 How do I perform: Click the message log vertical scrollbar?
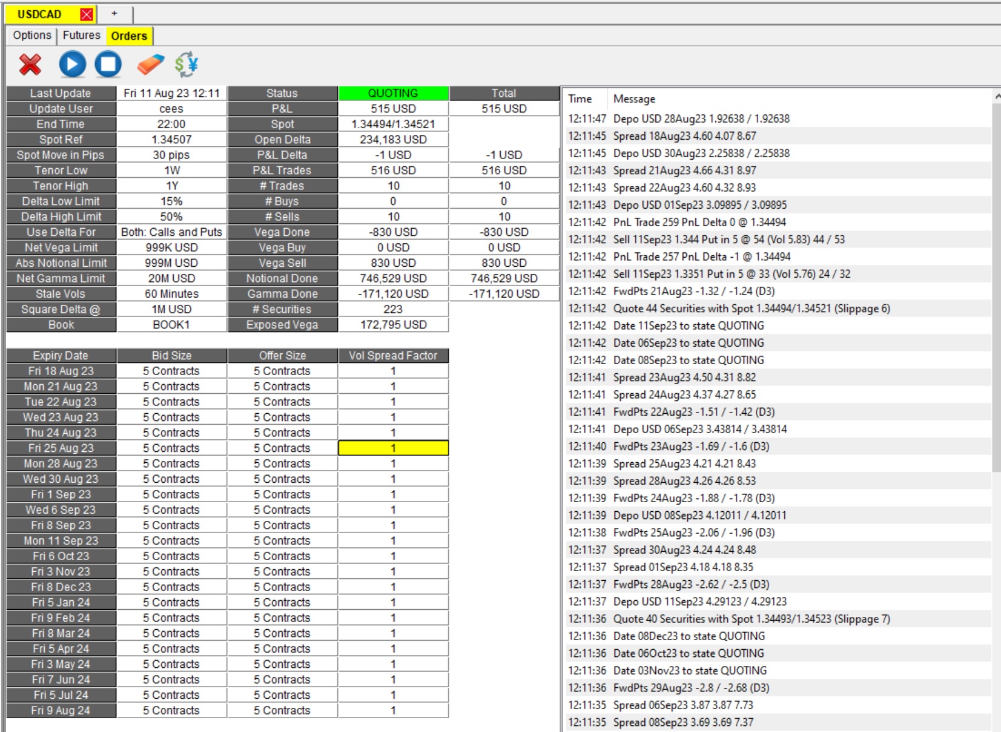(x=996, y=287)
